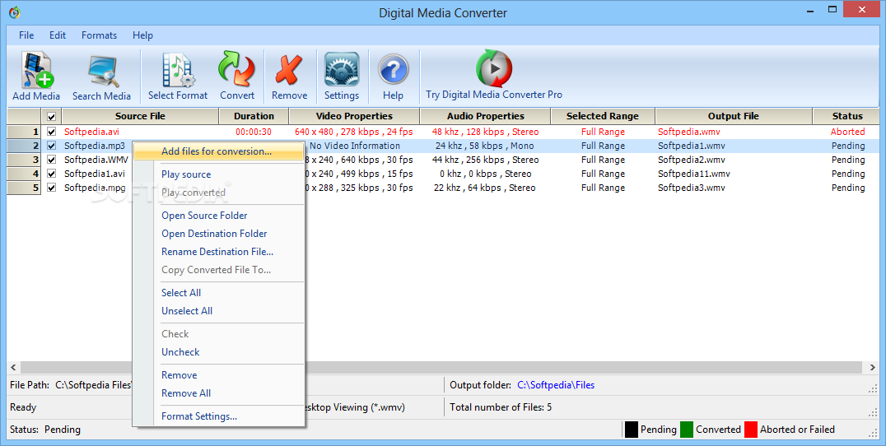This screenshot has width=886, height=446.
Task: Click the black Pending color legend swatch
Action: pos(632,430)
